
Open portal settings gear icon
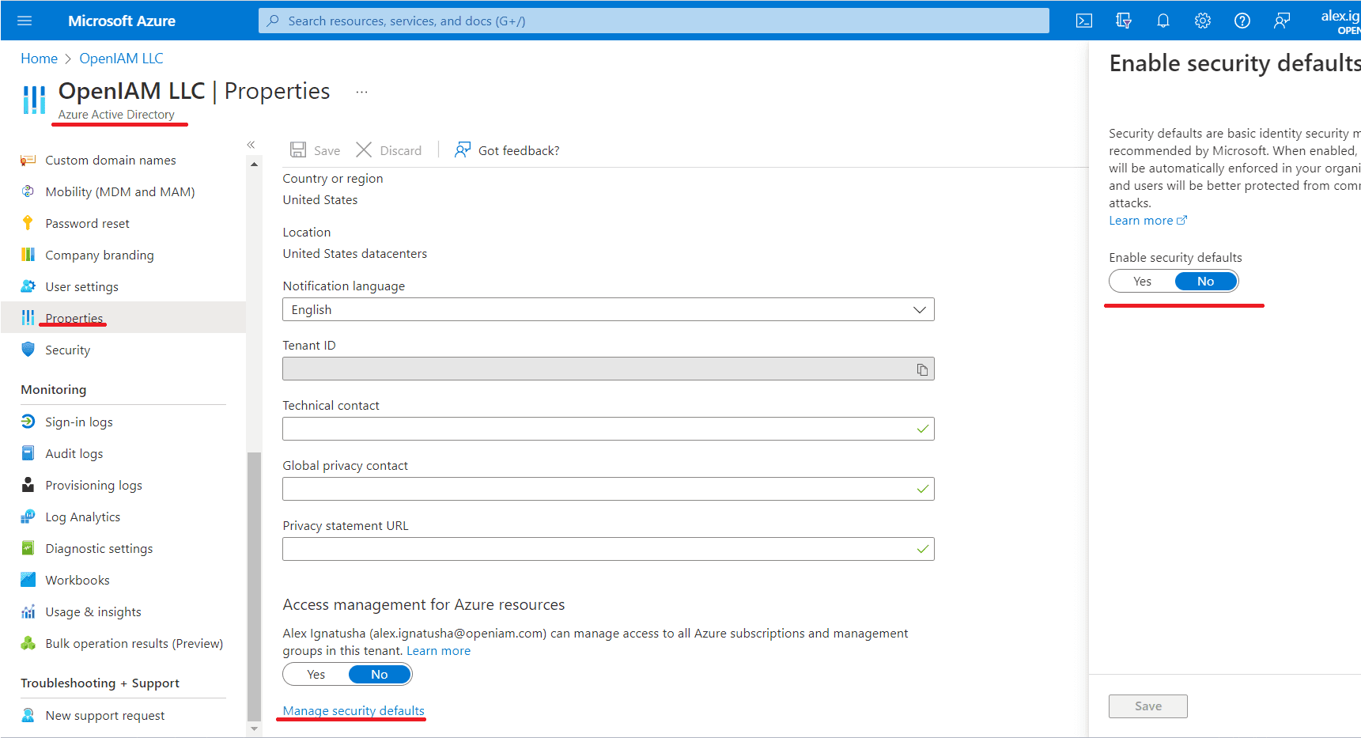point(1202,21)
